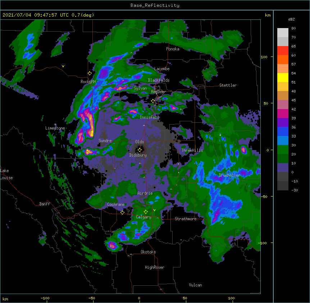The image size is (310, 303).
Task: Click the Lacombe city label
Action: tap(162, 69)
